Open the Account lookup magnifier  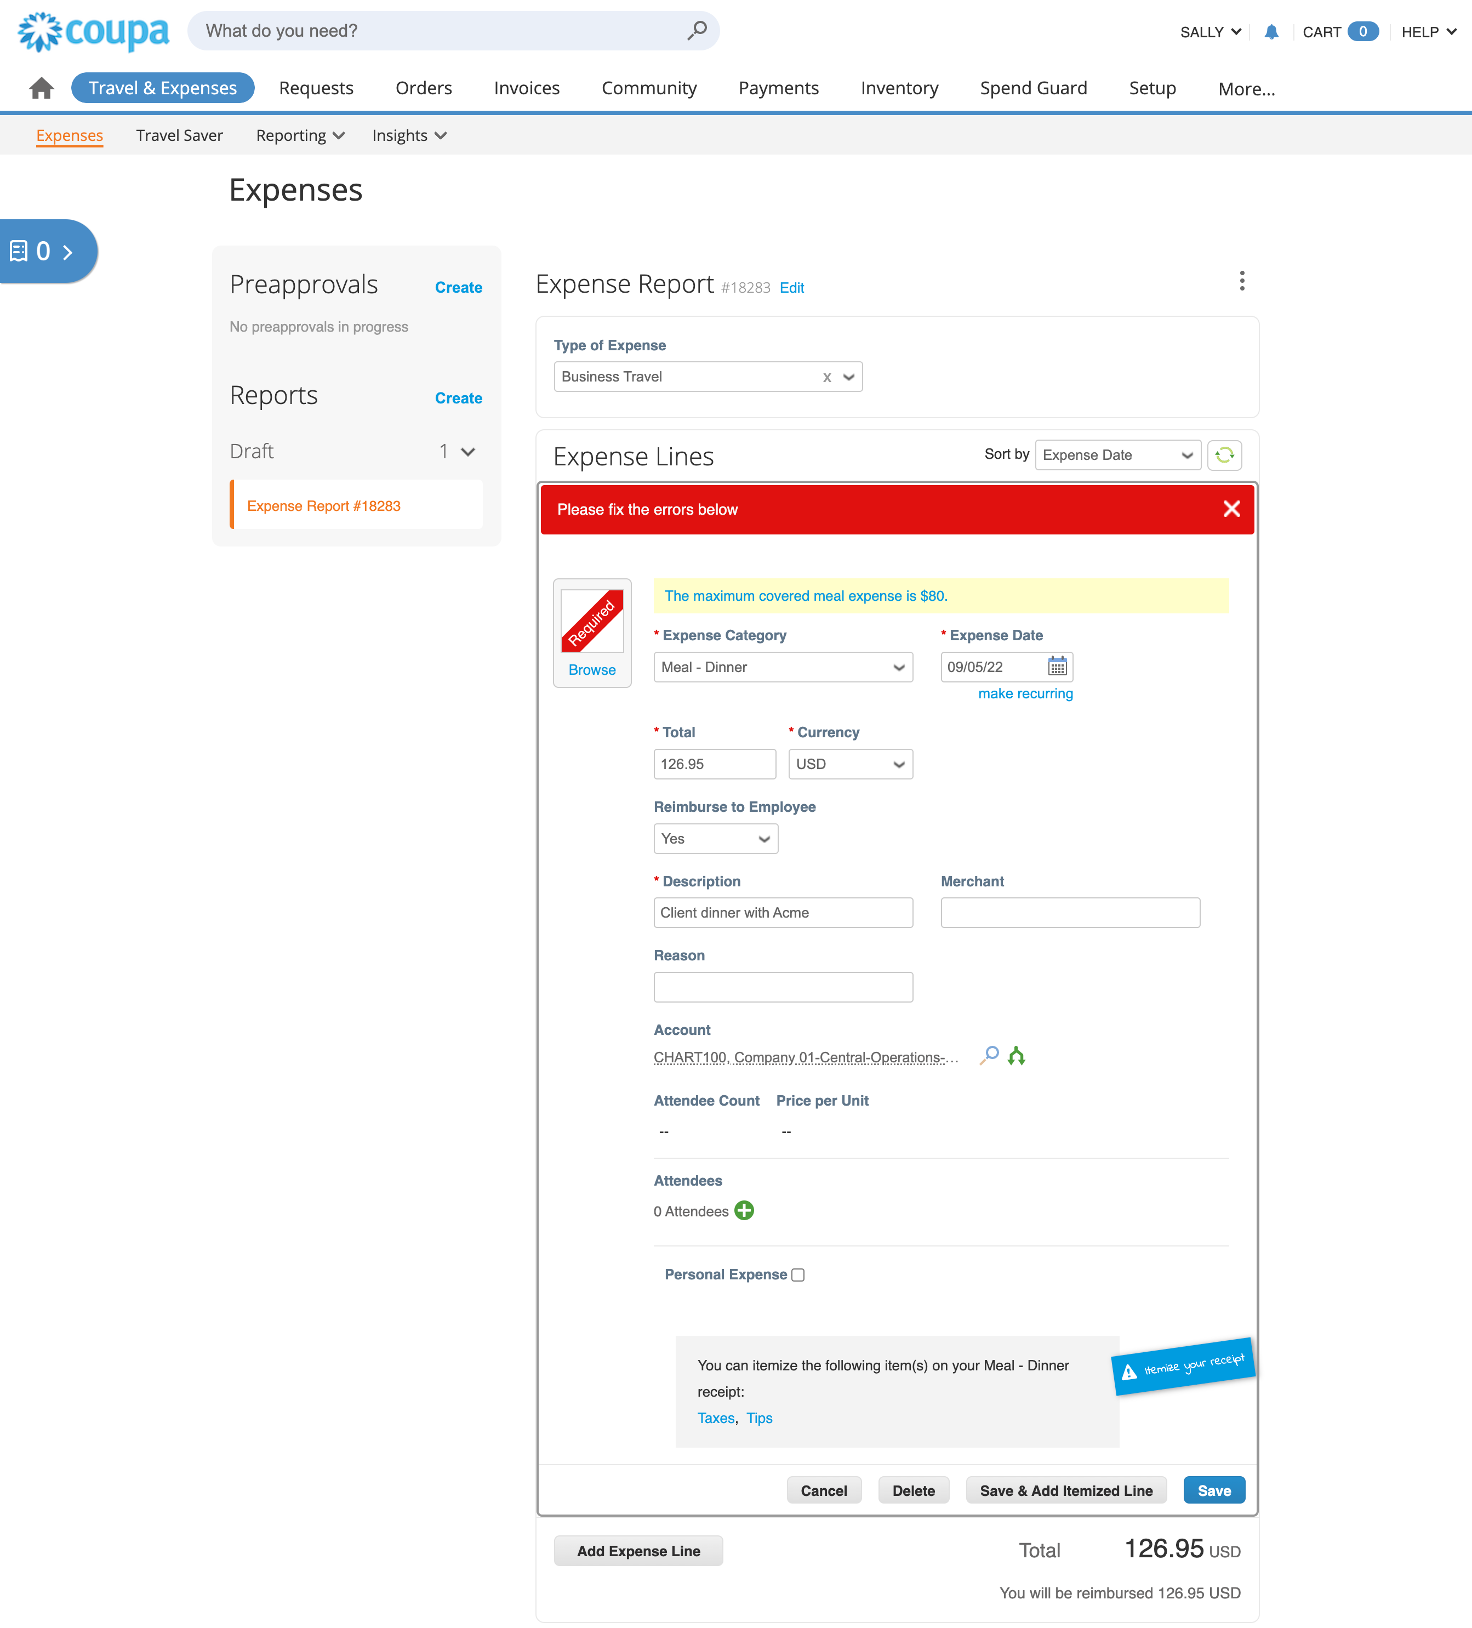(990, 1055)
